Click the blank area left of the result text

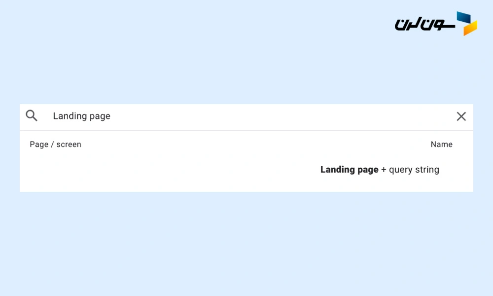click(x=170, y=170)
